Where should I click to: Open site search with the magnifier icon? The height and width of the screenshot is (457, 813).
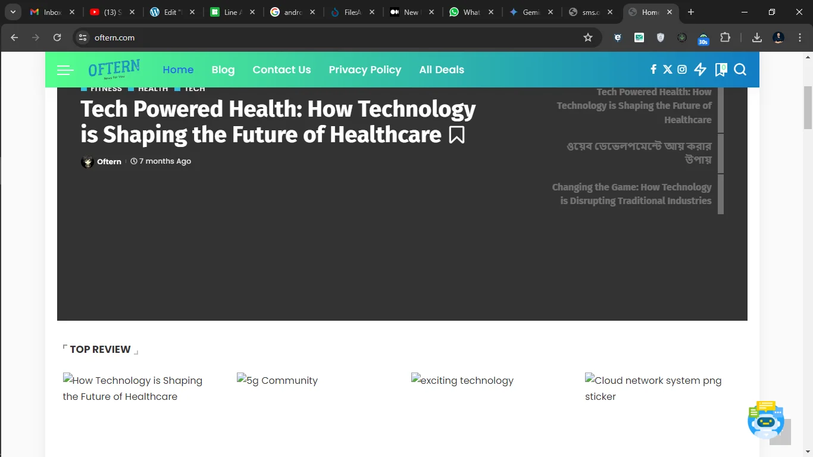pyautogui.click(x=740, y=70)
